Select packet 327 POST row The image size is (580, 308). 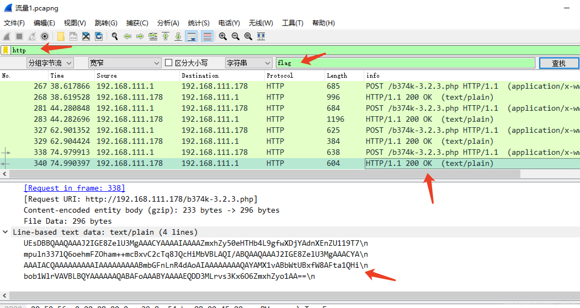click(290, 130)
